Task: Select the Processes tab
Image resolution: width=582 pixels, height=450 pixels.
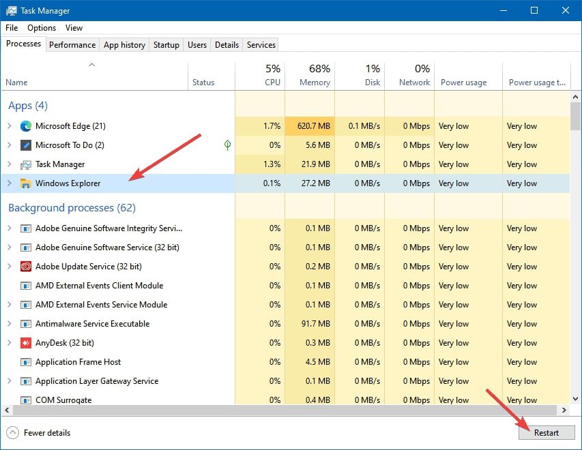Action: (23, 44)
